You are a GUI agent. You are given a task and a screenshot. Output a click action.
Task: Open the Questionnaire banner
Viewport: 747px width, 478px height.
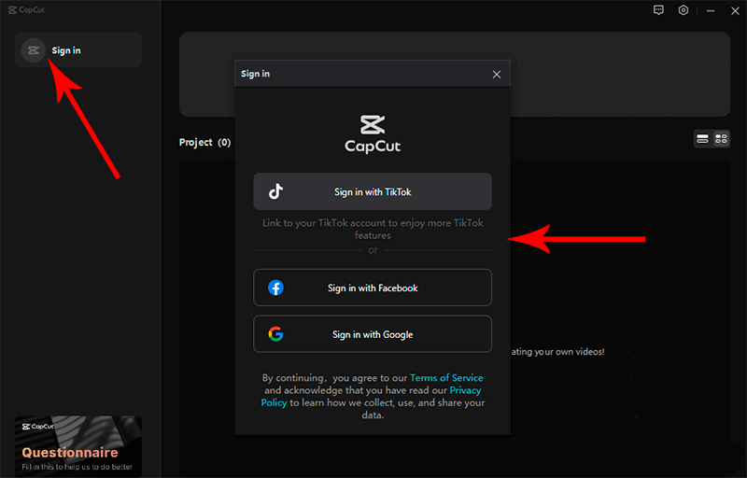78,446
